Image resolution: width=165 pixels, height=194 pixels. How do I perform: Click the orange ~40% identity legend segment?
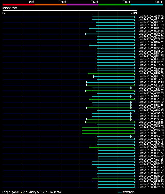(x=51, y=5)
